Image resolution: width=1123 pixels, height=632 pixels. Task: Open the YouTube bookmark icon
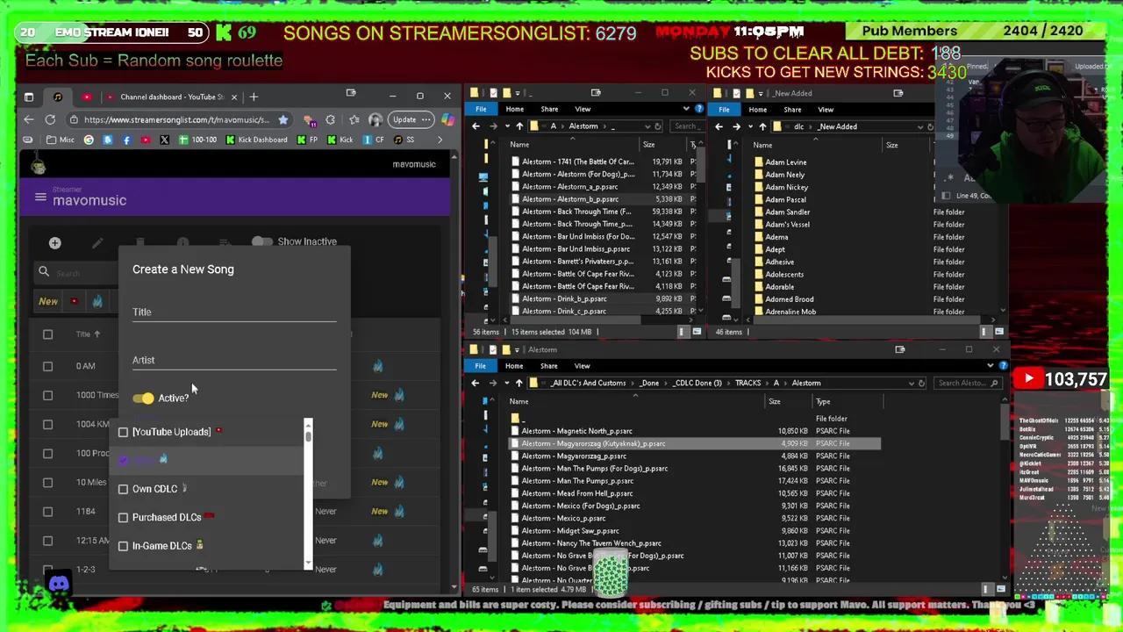click(145, 140)
